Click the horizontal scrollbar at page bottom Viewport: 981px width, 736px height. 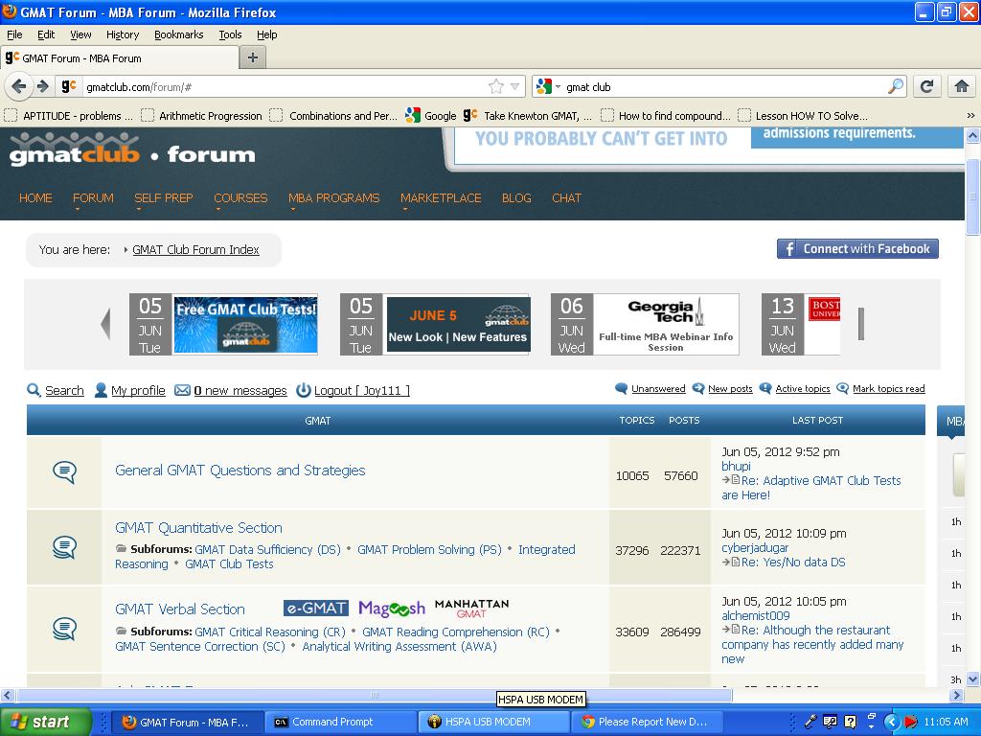(374, 696)
